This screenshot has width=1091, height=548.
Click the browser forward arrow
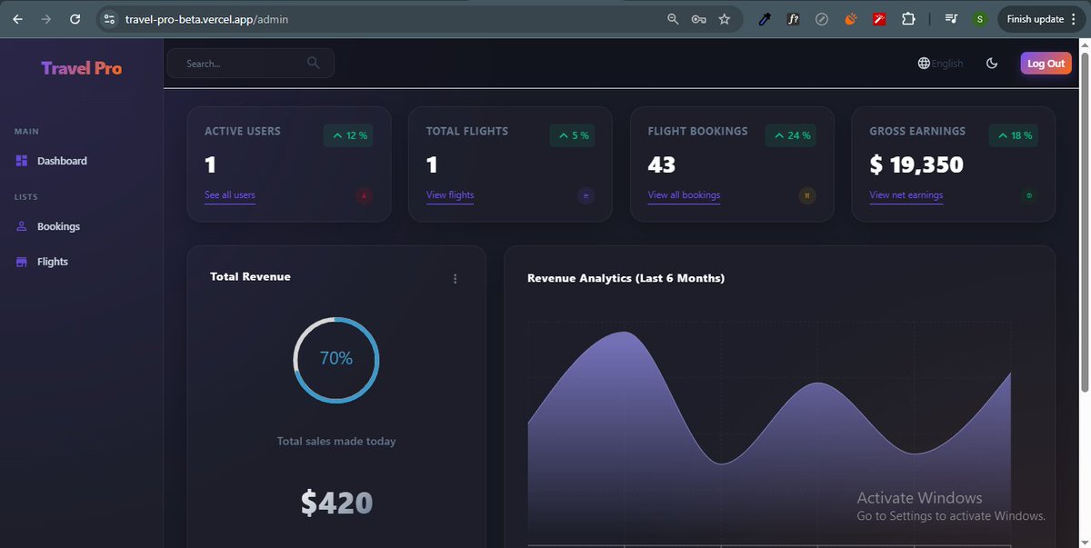click(x=46, y=18)
